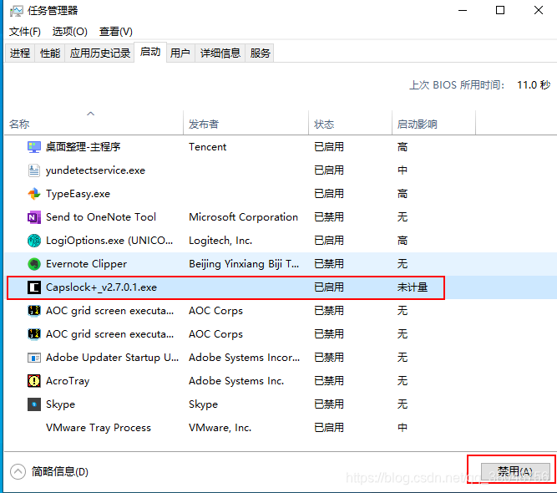Click 已禁用 status of Skype row

329,404
